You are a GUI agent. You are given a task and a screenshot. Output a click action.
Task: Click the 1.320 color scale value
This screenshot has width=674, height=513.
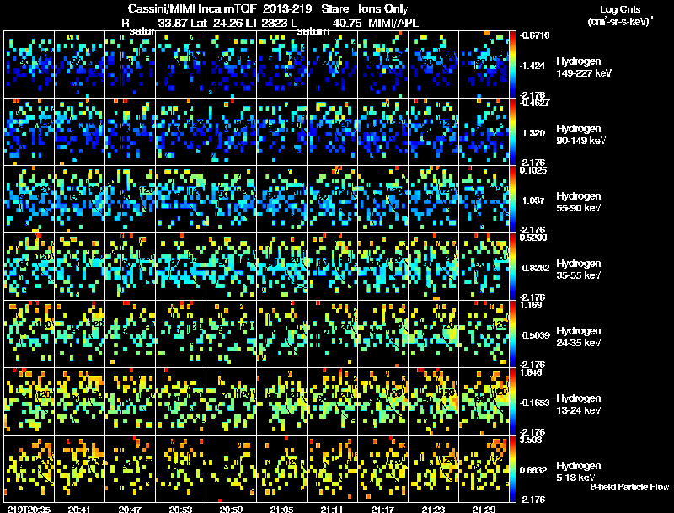tap(533, 133)
